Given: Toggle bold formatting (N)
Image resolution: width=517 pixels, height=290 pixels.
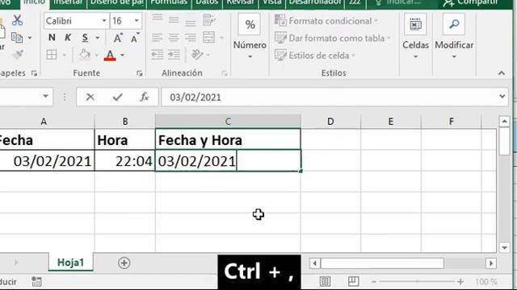Looking at the screenshot, I should point(52,38).
